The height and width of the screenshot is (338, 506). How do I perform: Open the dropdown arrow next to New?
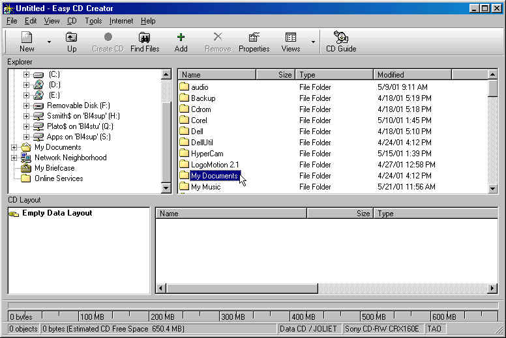point(49,42)
